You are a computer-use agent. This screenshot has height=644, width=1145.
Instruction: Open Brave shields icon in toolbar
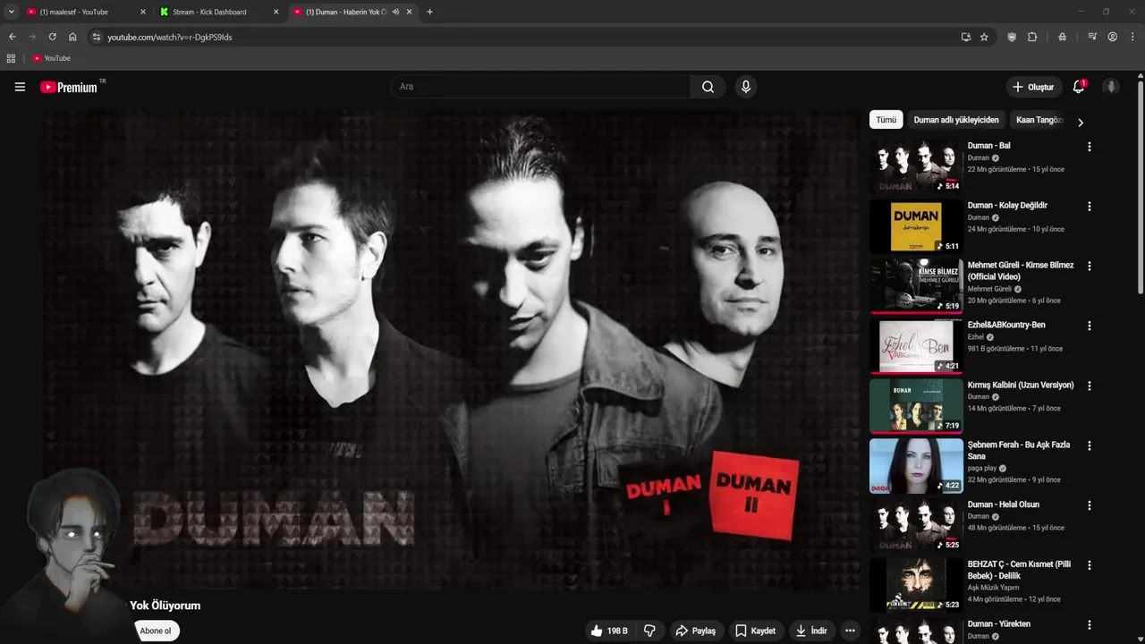coord(1012,37)
